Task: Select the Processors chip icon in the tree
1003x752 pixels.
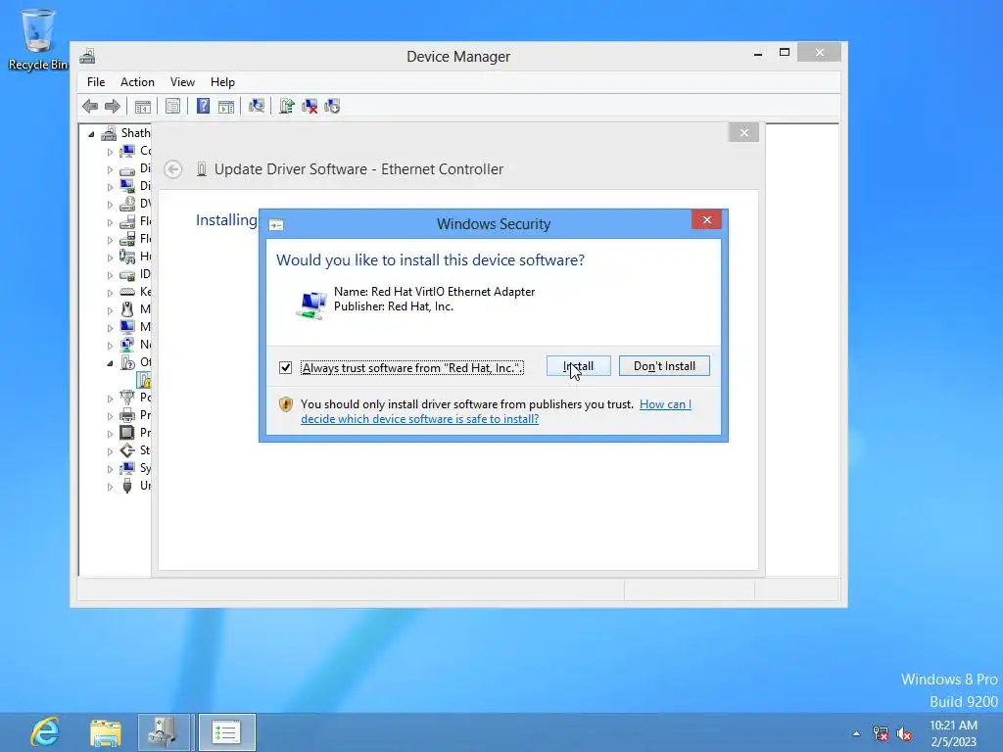Action: (x=127, y=433)
